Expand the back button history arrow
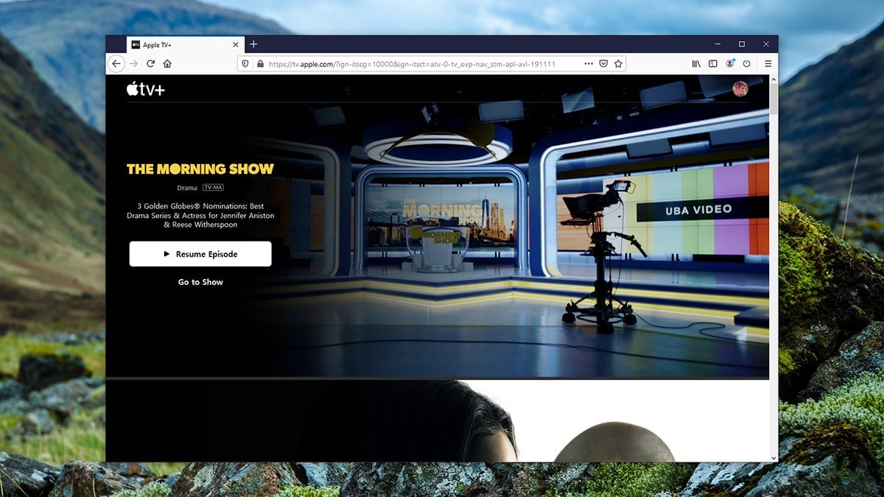The width and height of the screenshot is (884, 497). (x=116, y=63)
